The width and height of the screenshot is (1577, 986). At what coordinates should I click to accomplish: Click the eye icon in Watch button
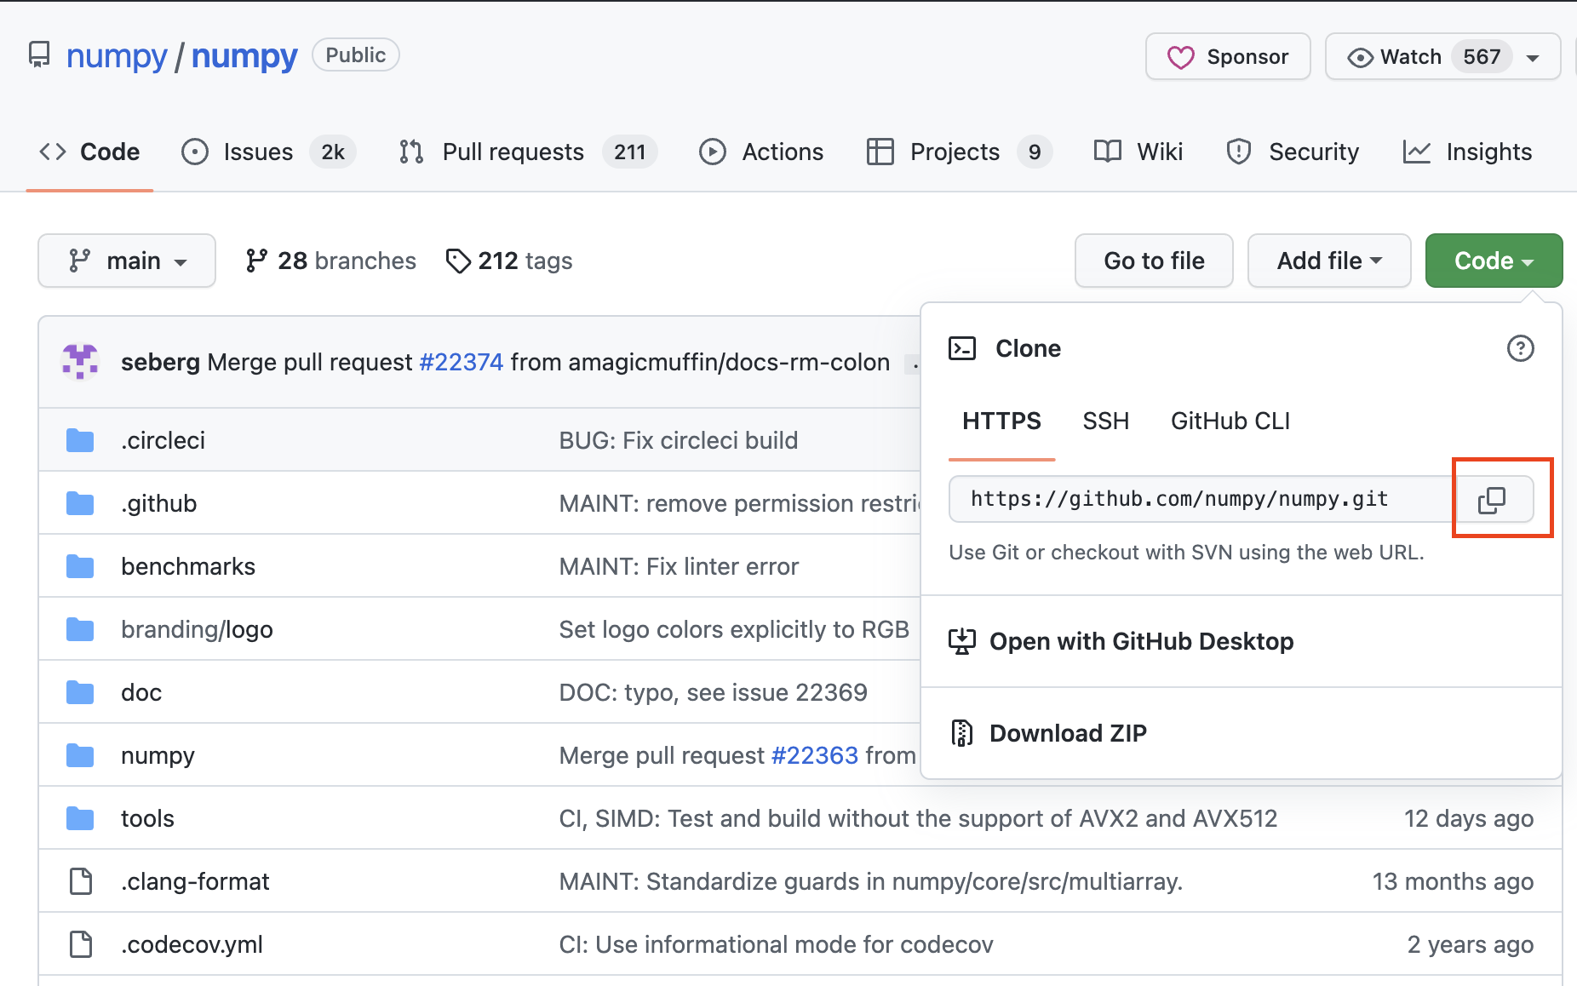click(x=1360, y=57)
